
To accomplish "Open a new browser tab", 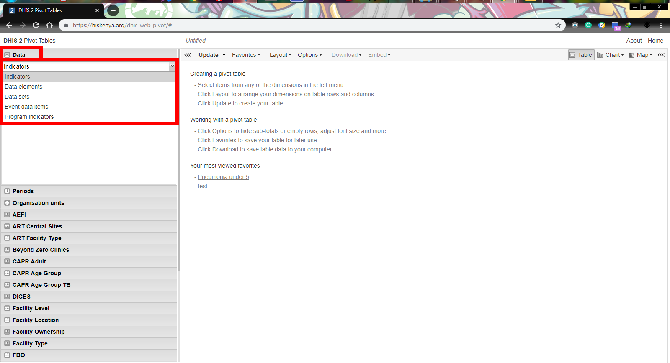I will [113, 10].
